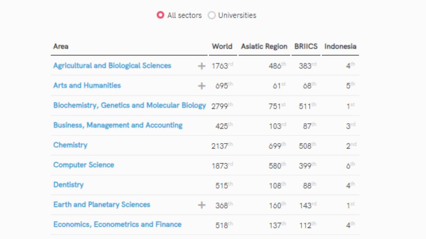Open Economics, Econometrics and Finance link
Screen dimensions: 426x239
point(118,224)
